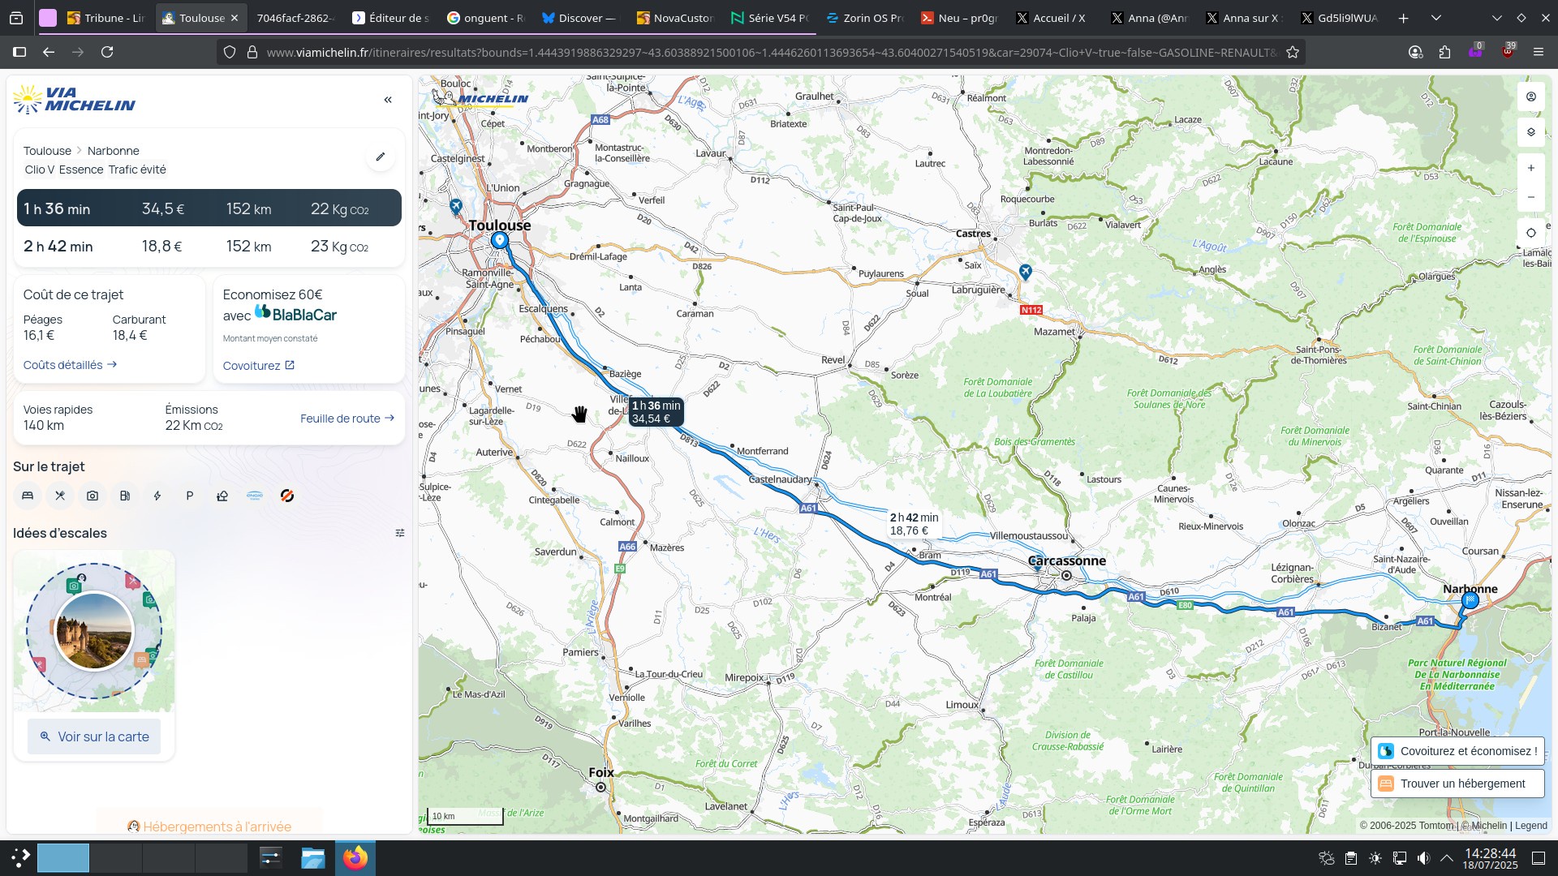Open detailed costs link
Screen dimensions: 1558x876
coord(71,365)
